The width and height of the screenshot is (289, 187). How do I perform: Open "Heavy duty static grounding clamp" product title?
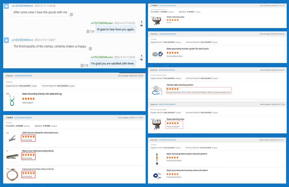click(x=38, y=151)
